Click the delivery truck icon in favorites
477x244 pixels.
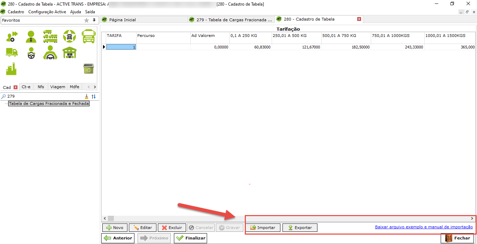(12, 52)
